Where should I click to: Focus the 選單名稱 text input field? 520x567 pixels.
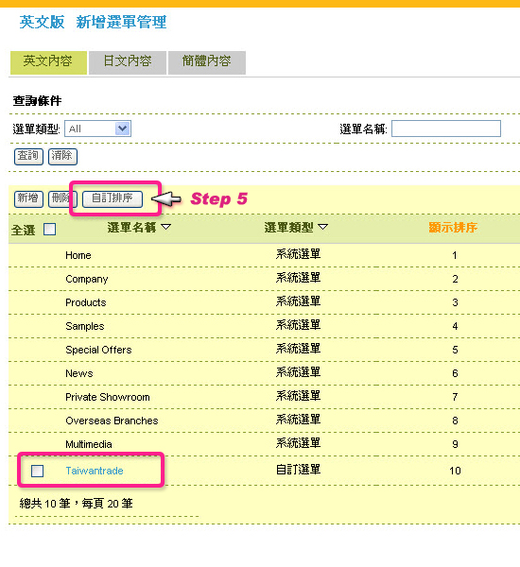coord(446,129)
